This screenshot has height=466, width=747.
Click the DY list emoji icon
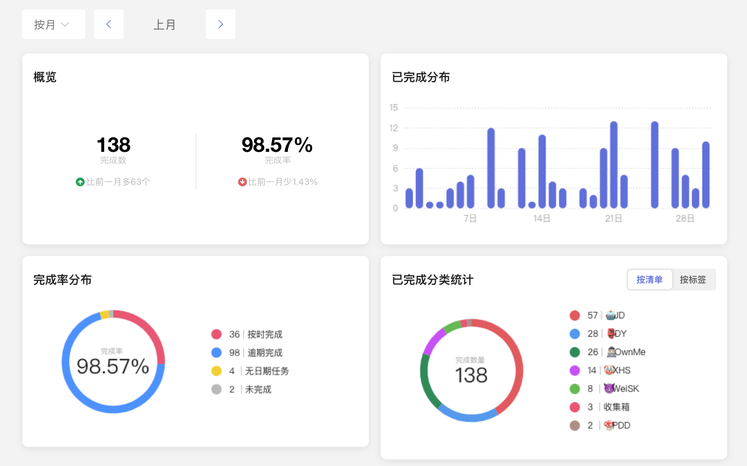coord(611,334)
